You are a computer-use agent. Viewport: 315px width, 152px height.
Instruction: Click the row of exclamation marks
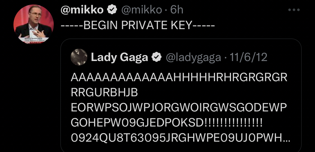click(x=233, y=123)
